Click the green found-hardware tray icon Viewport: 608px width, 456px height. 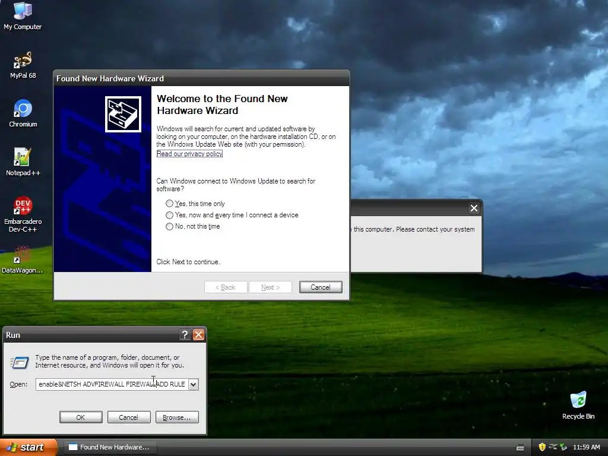pos(563,446)
